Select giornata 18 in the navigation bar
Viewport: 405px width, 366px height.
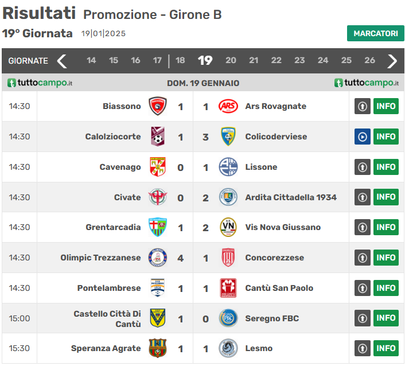pos(180,61)
